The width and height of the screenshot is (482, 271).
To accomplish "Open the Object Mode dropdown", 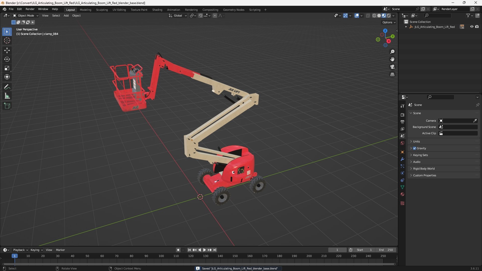I will (x=26, y=16).
